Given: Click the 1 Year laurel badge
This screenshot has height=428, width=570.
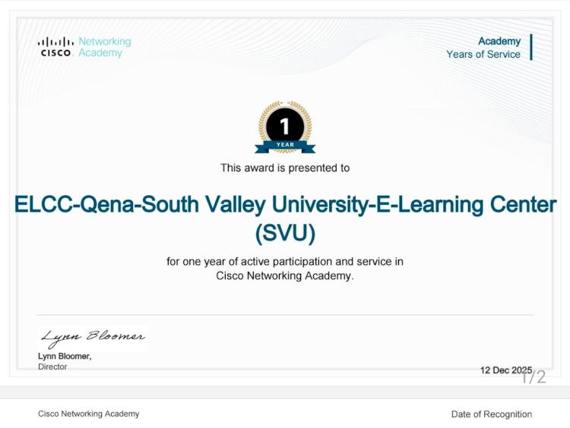Looking at the screenshot, I should (285, 124).
